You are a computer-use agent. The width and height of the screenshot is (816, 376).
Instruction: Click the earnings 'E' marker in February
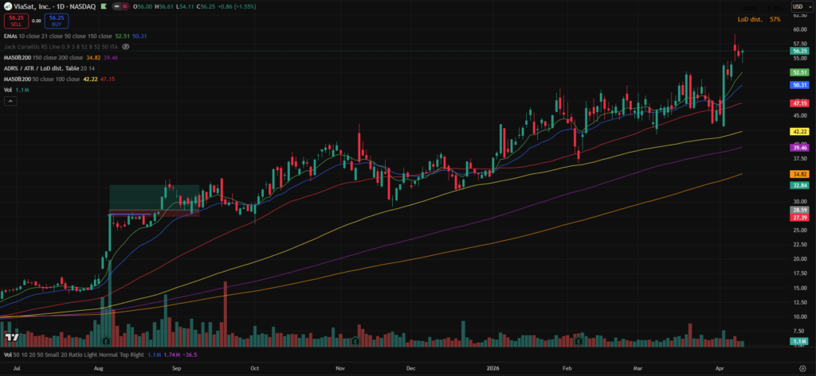(x=578, y=340)
